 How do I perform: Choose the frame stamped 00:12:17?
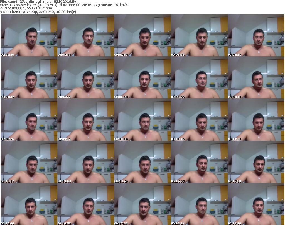pos(29,162)
